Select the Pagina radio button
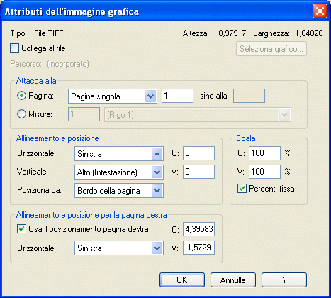Screen dimensions: 331x298 tap(21, 96)
